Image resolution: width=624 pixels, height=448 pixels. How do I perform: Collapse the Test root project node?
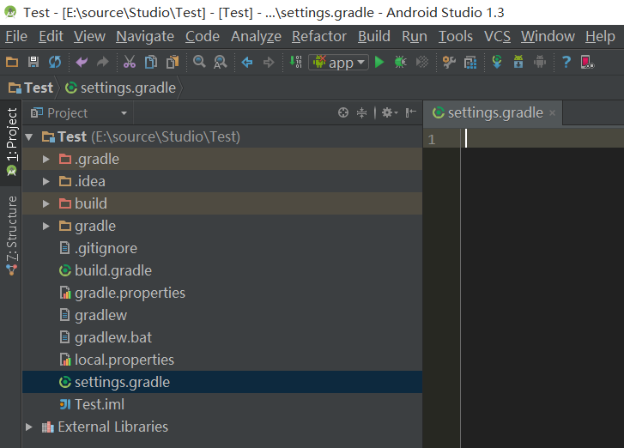point(29,137)
